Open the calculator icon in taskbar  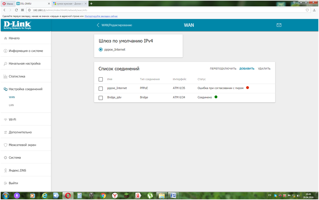[x=80, y=195]
